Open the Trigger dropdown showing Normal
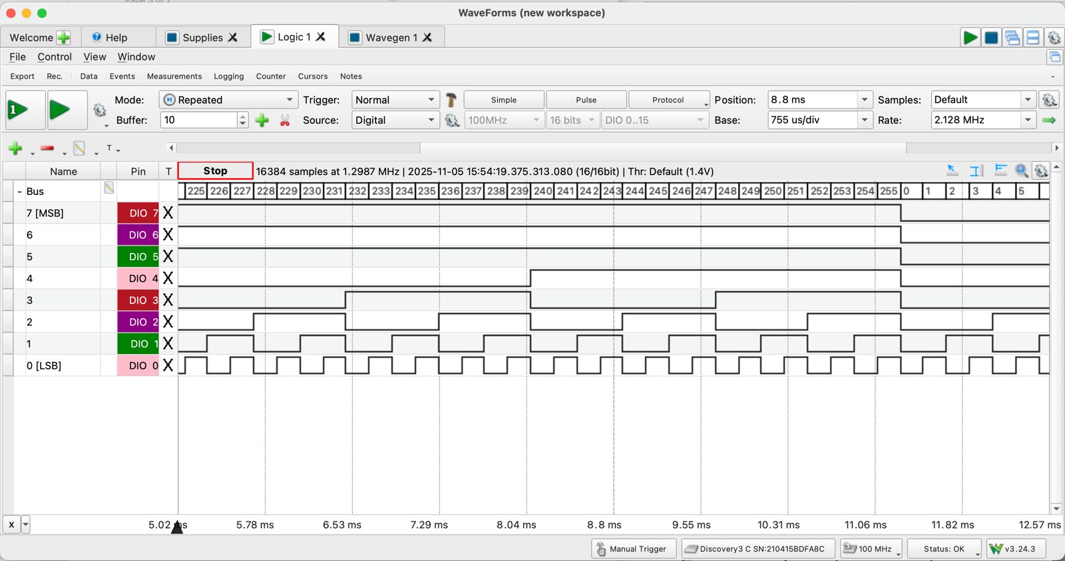Screen dimensions: 1065x561 (395, 100)
